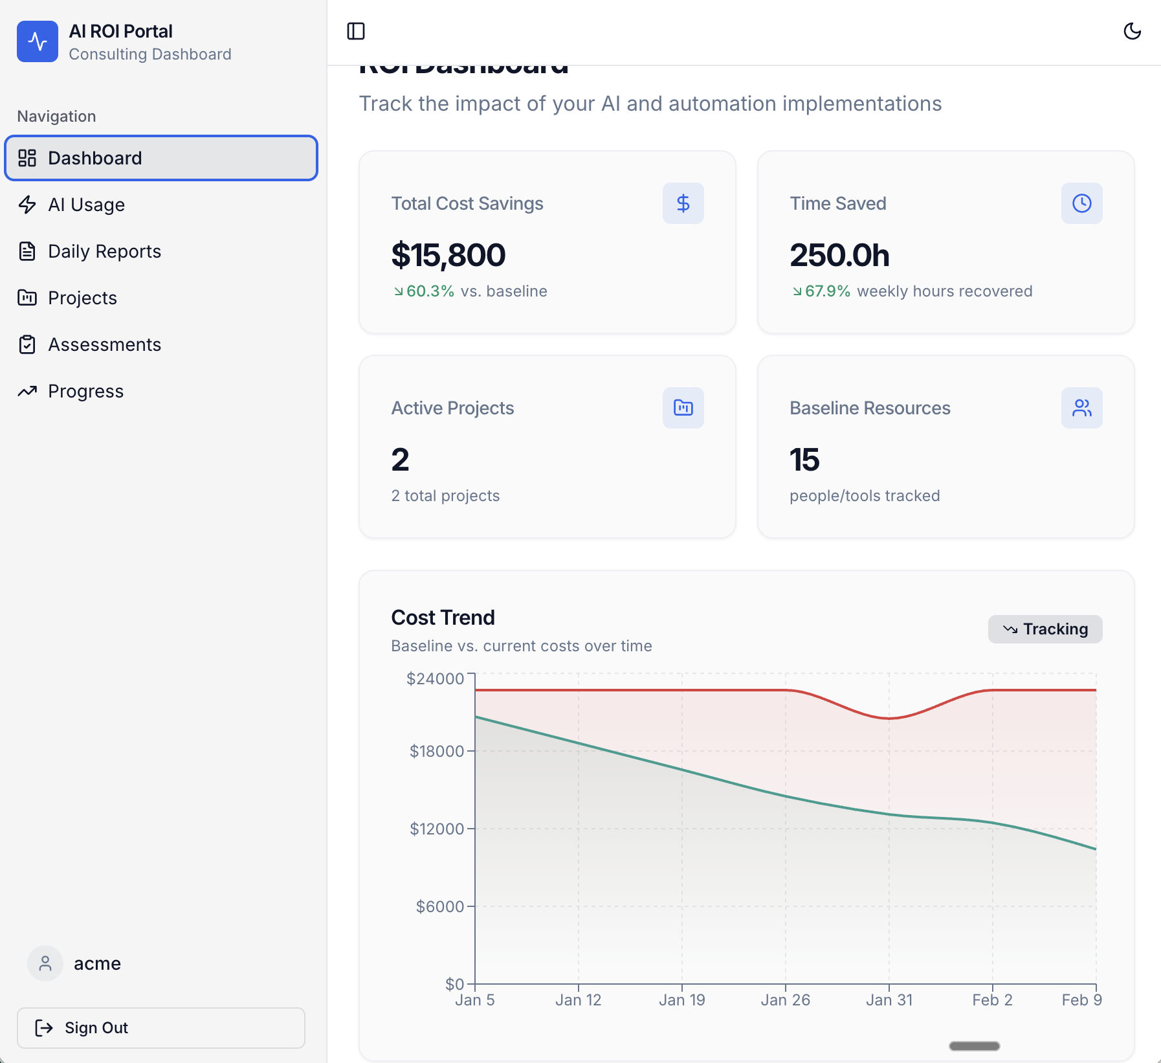The width and height of the screenshot is (1161, 1063).
Task: Click the Baseline Resources card title
Action: tap(870, 408)
